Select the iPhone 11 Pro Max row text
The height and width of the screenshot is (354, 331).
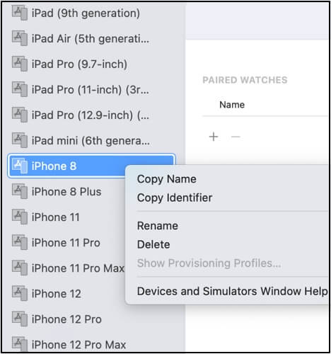coord(78,268)
